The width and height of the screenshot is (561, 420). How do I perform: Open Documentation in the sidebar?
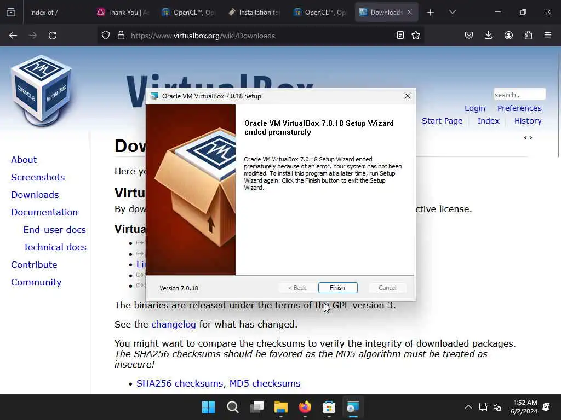click(44, 213)
